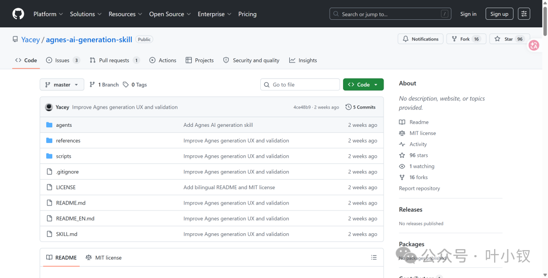Open the 1 watching link
Image resolution: width=548 pixels, height=278 pixels.
[x=417, y=166]
